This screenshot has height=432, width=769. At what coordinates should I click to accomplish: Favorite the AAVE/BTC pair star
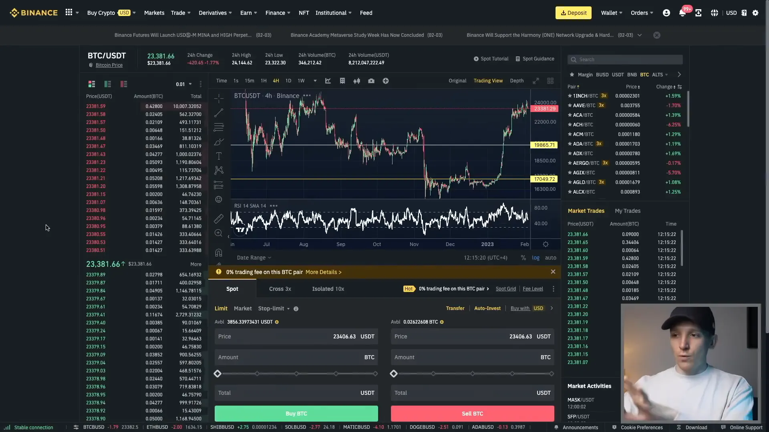(x=570, y=106)
